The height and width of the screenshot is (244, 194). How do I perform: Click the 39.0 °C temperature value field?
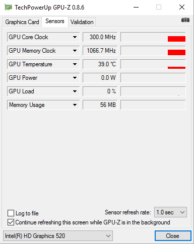click(x=100, y=64)
